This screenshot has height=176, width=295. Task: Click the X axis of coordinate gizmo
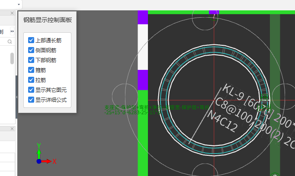coord(48,161)
